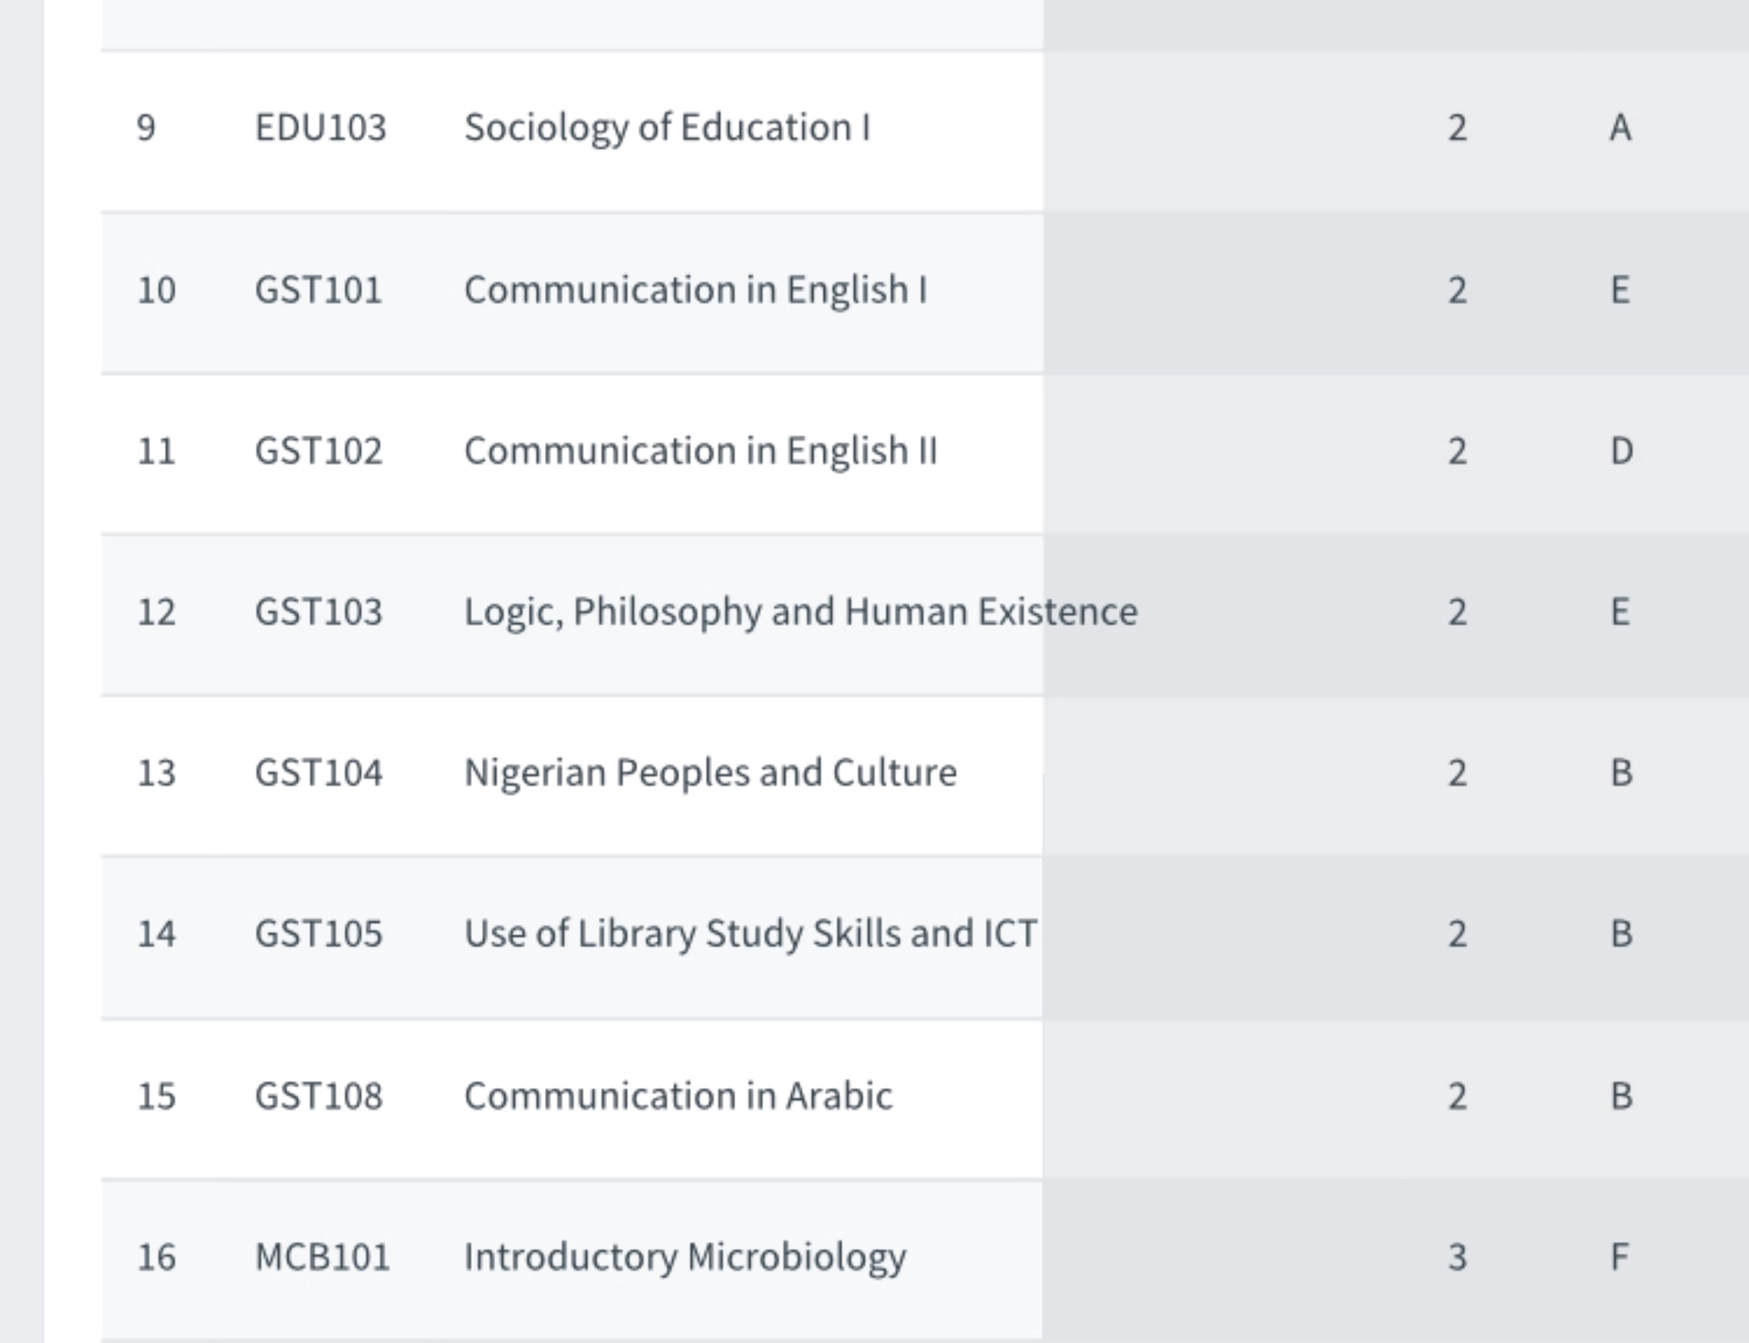Select Use of Library Study Skills title
1749x1343 pixels.
(750, 933)
